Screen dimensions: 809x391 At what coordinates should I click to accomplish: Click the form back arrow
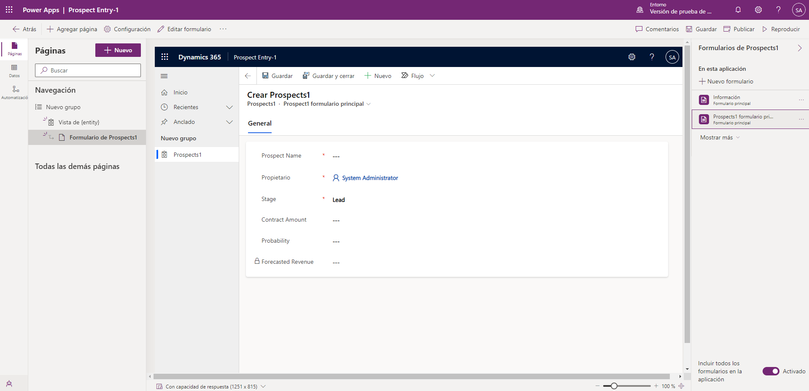[248, 76]
